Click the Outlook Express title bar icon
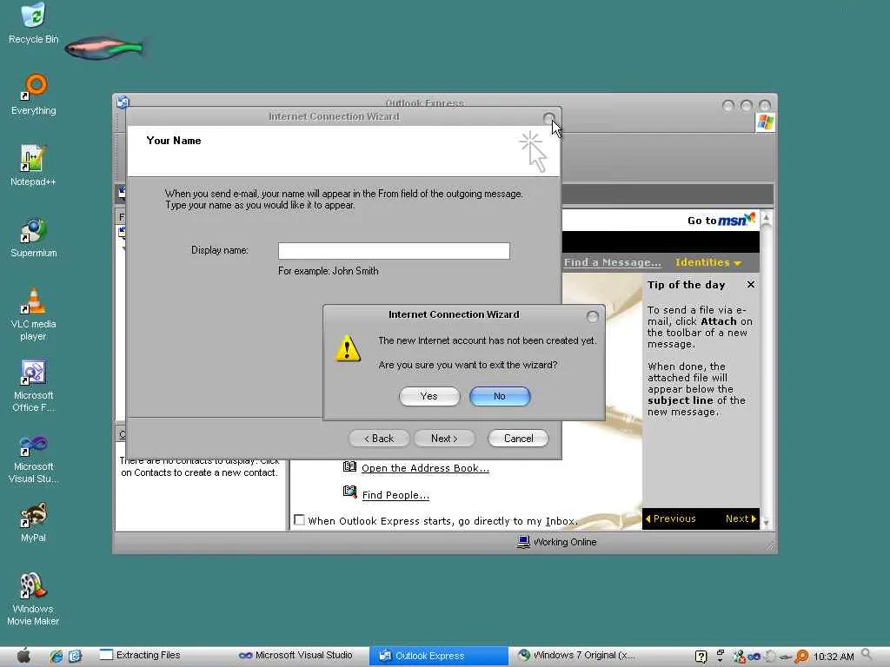Viewport: 890px width, 667px height. 123,102
